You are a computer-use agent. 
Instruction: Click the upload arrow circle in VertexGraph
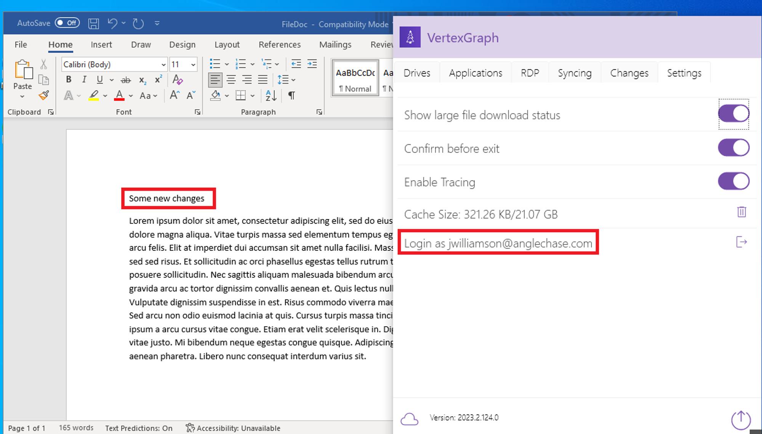click(x=741, y=420)
